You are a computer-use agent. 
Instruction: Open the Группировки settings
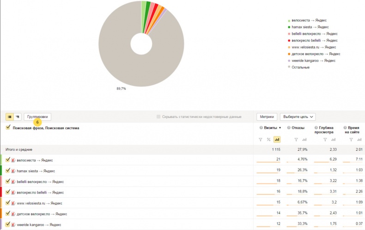pos(37,117)
